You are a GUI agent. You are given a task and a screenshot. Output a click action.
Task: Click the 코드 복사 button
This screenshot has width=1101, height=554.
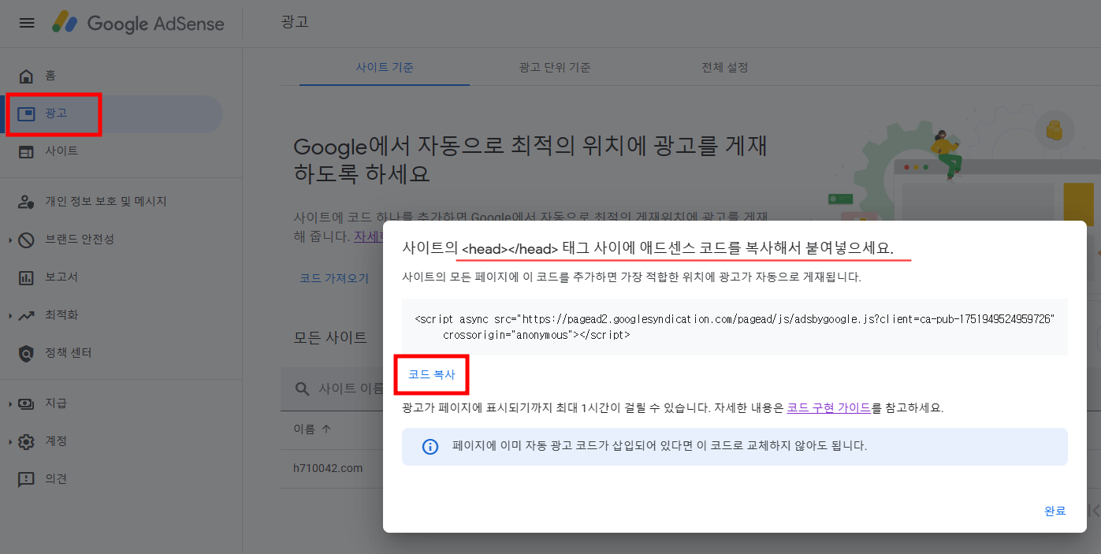(x=431, y=375)
